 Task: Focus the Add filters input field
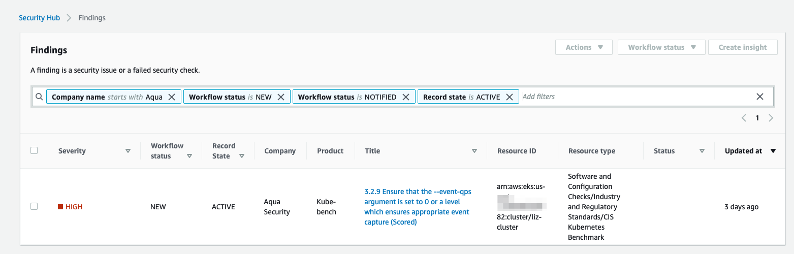635,97
